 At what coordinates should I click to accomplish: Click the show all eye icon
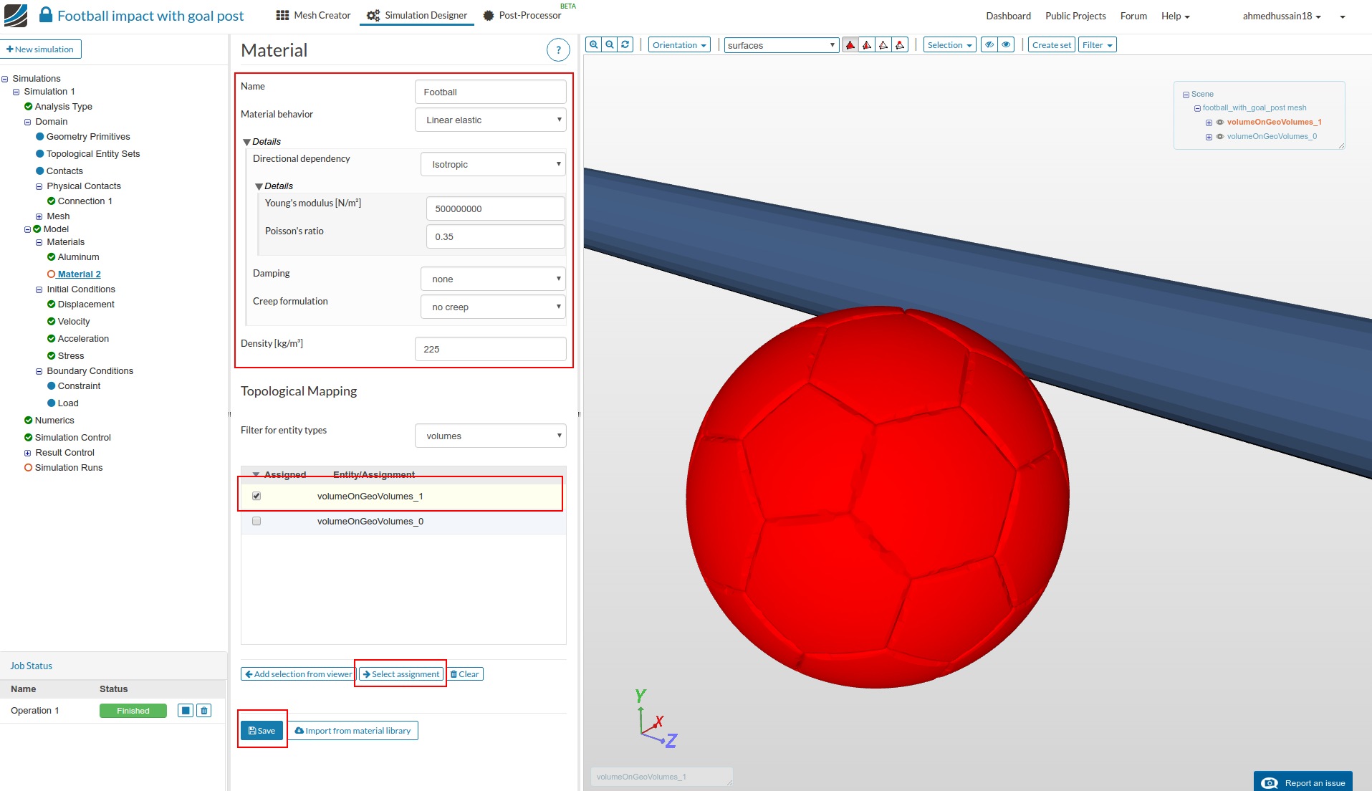pyautogui.click(x=1006, y=45)
